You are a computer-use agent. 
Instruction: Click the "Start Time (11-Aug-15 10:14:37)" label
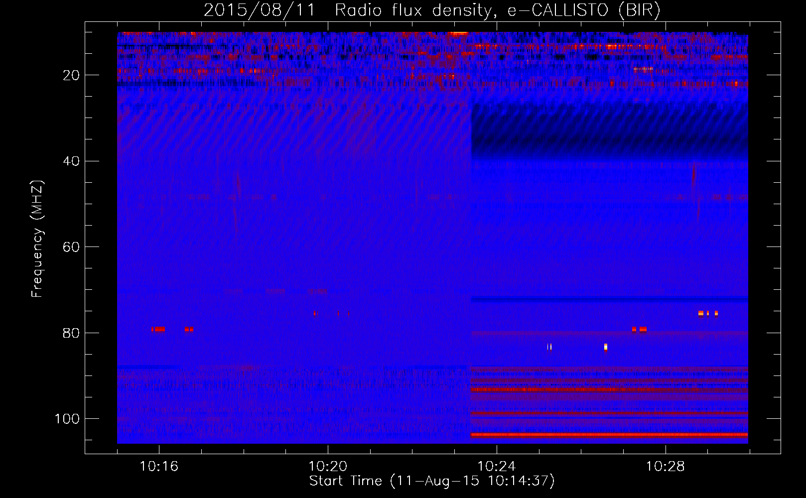(432, 481)
